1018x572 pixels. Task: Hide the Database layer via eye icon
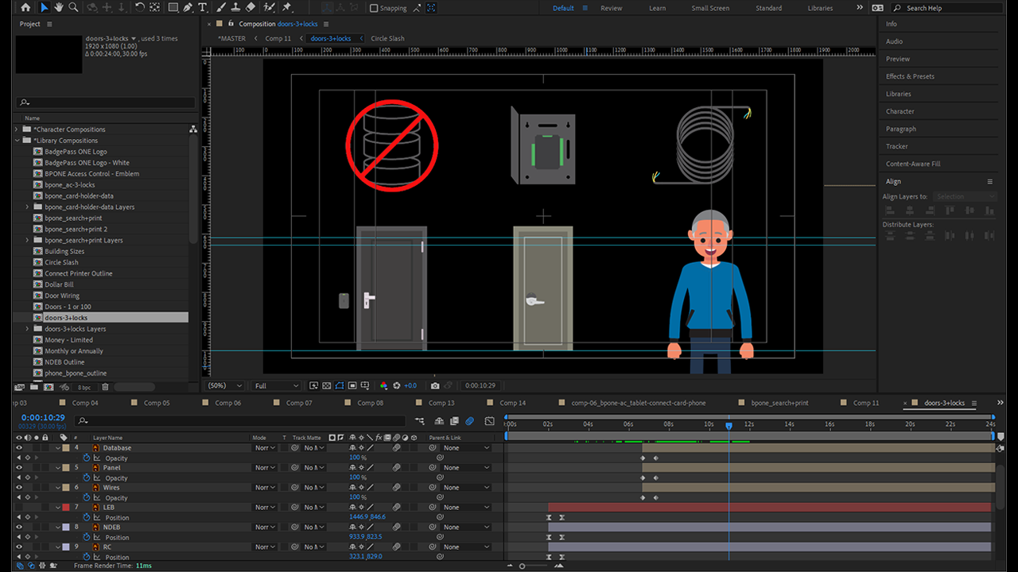[19, 448]
